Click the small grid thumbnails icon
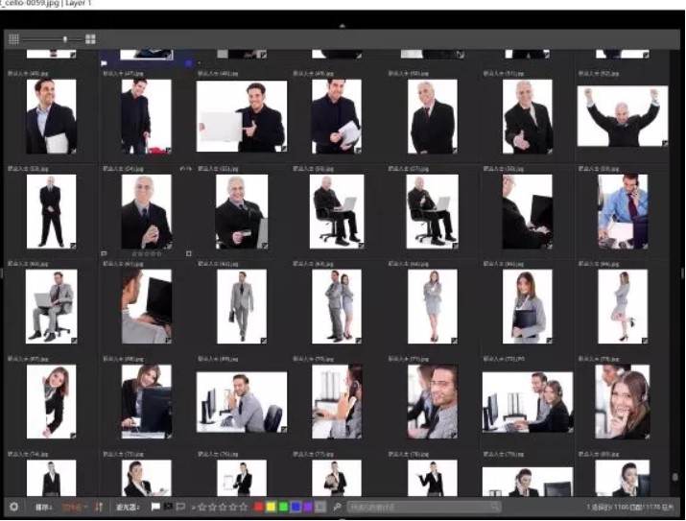This screenshot has width=686, height=521. [x=13, y=39]
